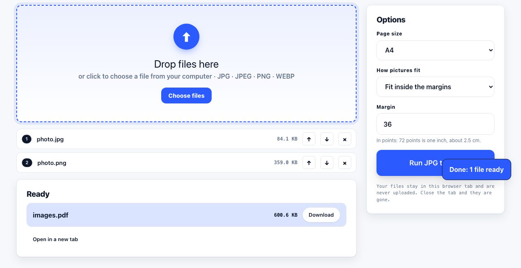Remove photo.jpg from the list

coord(345,139)
